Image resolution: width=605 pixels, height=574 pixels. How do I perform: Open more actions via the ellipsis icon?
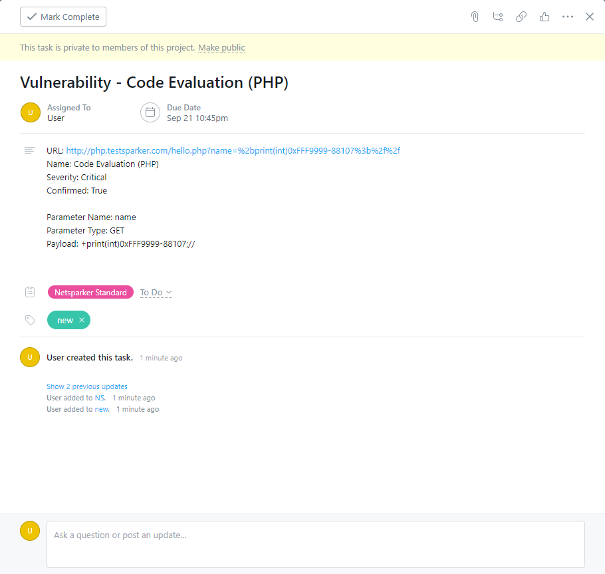[x=568, y=16]
